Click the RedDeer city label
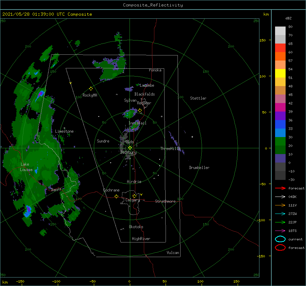The image size is (306, 286). click(144, 103)
